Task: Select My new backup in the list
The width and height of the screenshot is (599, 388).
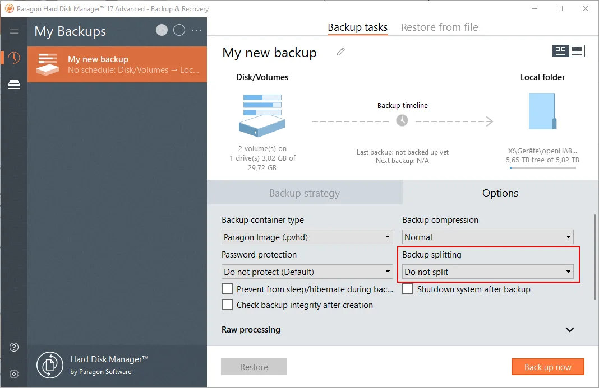Action: [117, 64]
